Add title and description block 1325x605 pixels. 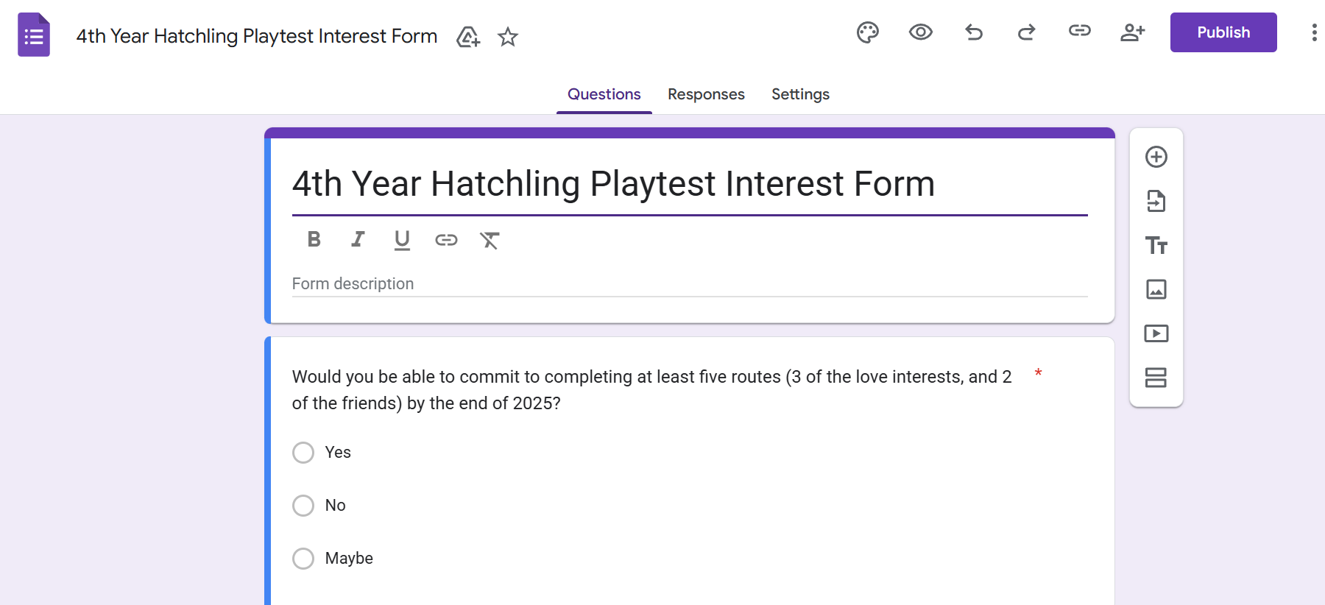1156,245
